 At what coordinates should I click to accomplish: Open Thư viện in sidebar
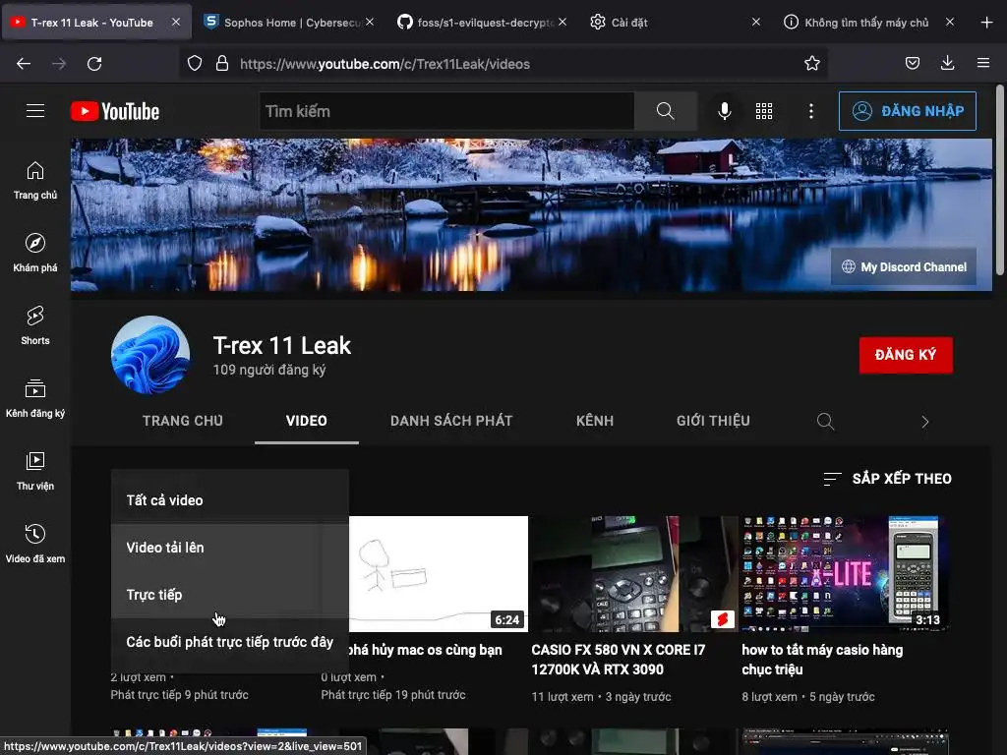point(35,471)
